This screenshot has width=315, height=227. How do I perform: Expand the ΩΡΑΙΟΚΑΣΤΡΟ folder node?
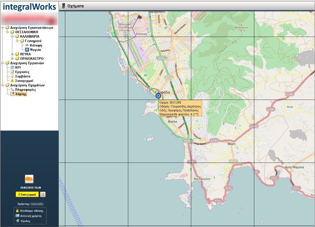click(13, 58)
